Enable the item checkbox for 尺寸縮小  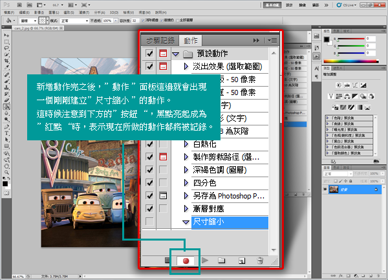click(x=149, y=221)
